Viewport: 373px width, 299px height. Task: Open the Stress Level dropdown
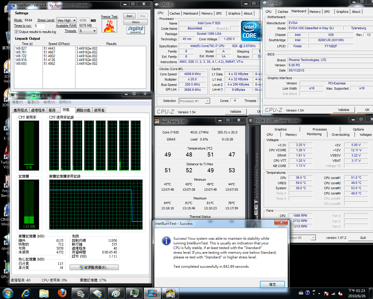point(66,20)
